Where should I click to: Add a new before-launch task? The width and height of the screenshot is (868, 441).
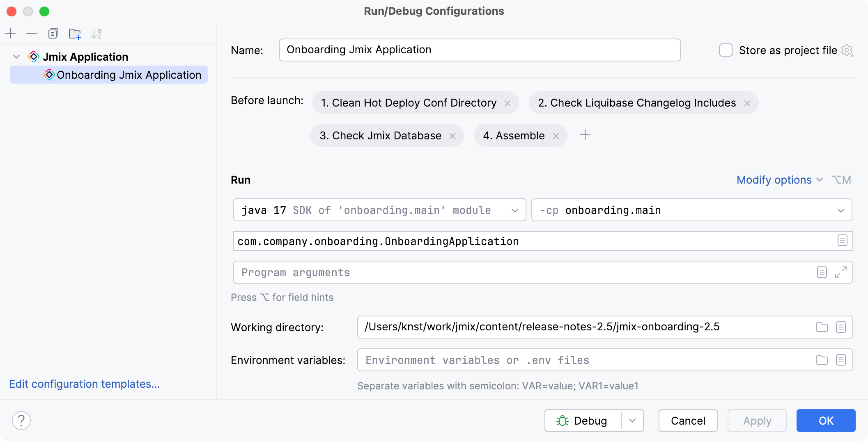(x=585, y=135)
